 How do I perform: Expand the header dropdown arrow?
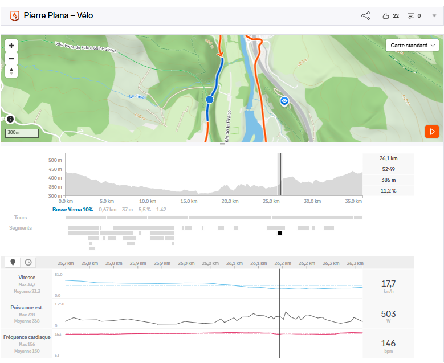(434, 15)
